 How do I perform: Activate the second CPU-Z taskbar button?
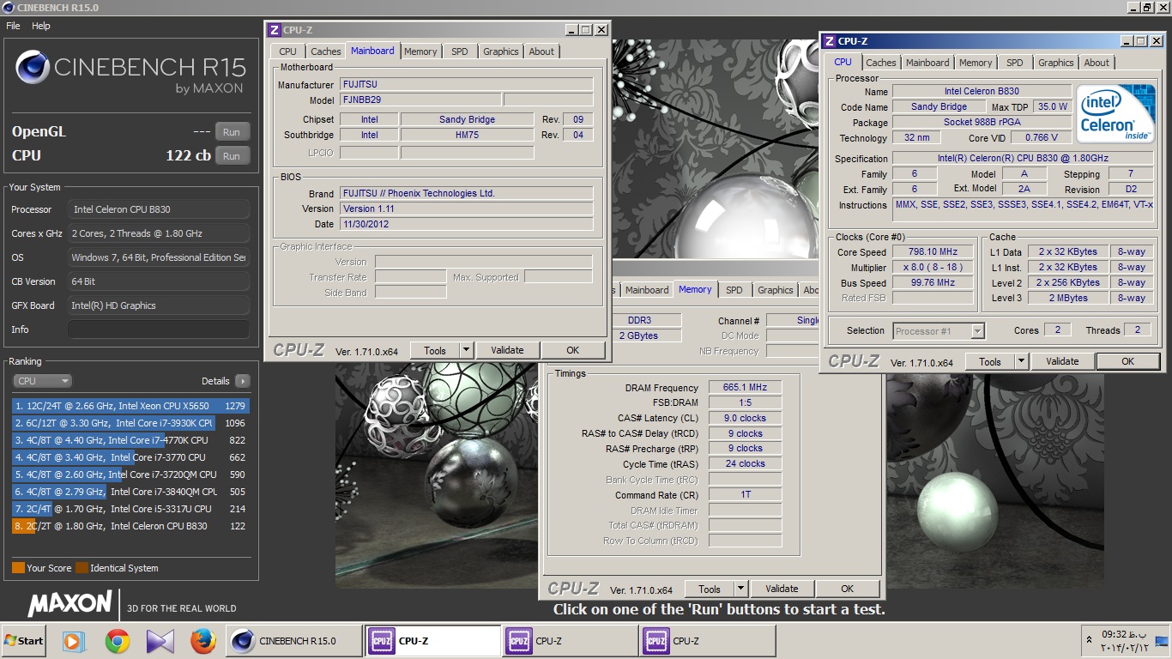[x=570, y=641]
